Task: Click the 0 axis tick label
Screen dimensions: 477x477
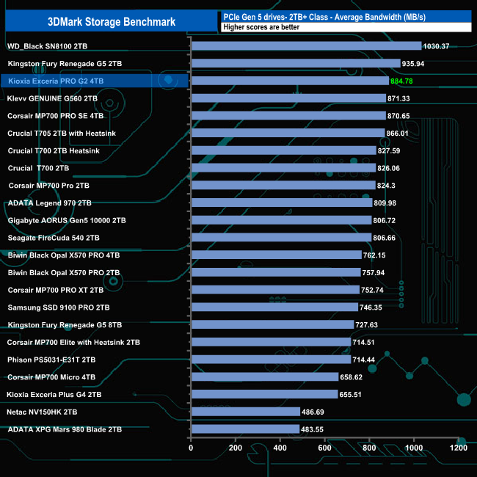Action: click(191, 448)
